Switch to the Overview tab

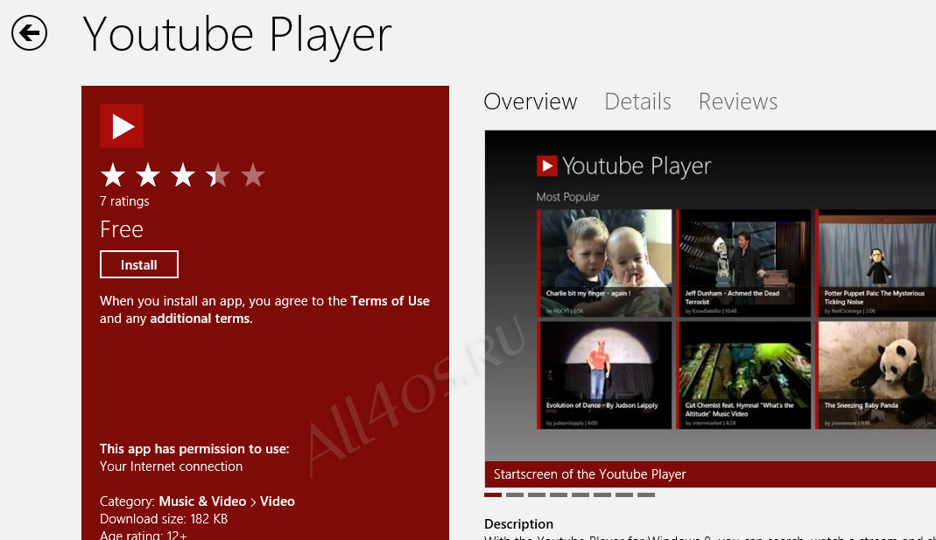(530, 102)
